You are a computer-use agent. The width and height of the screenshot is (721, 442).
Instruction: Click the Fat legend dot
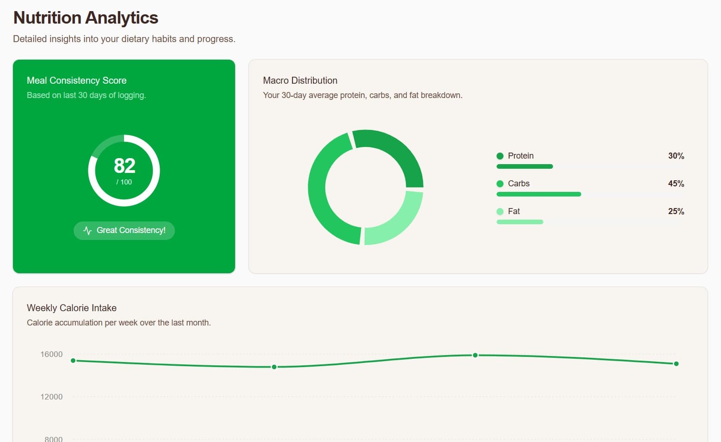500,211
